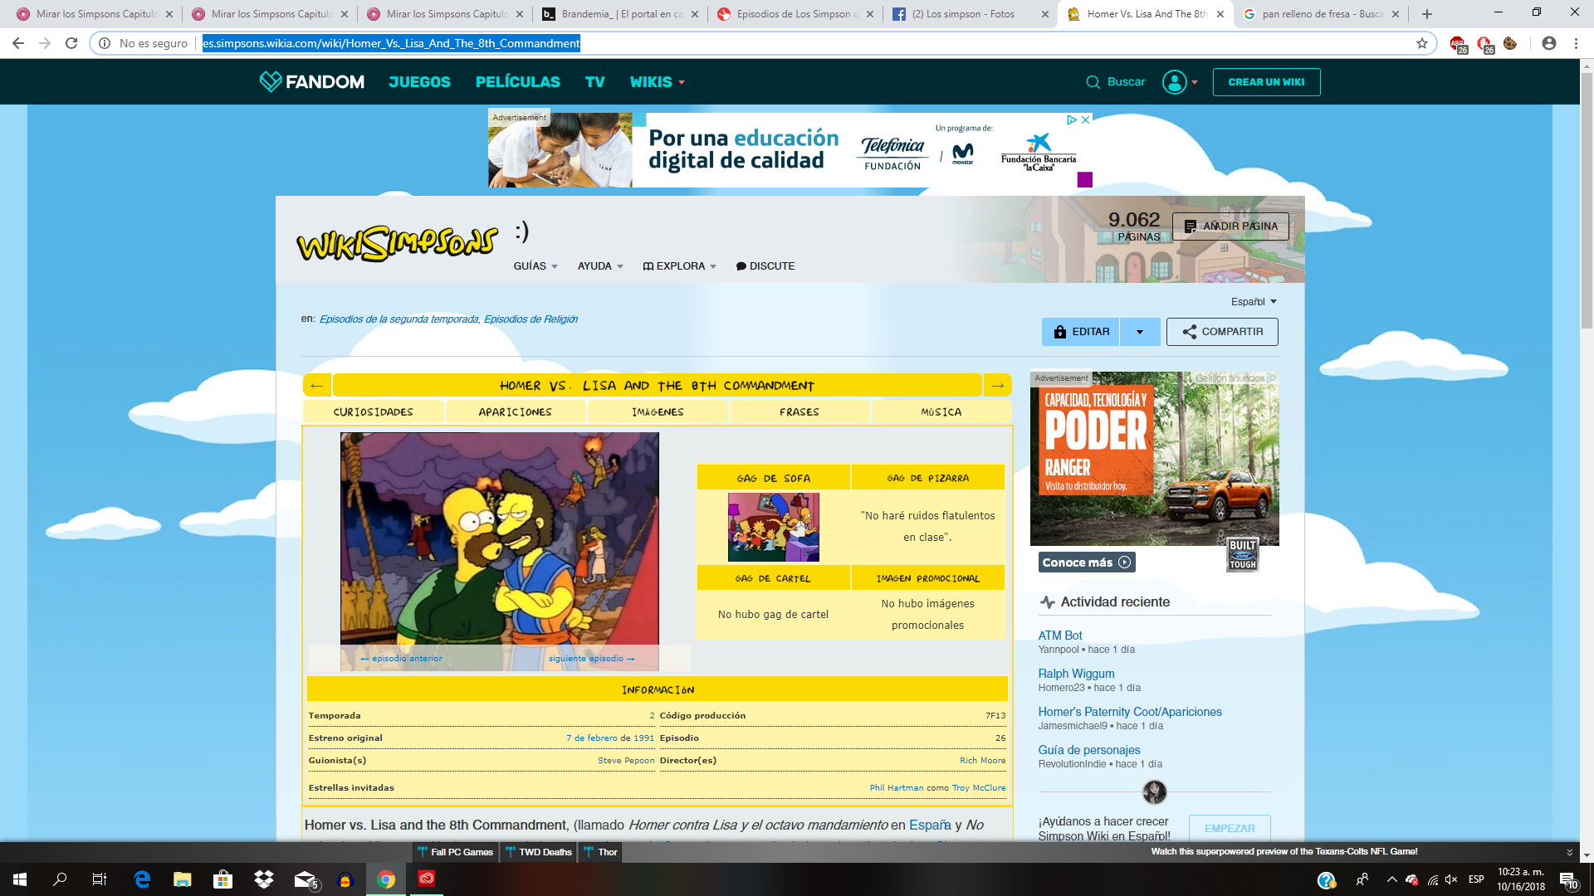This screenshot has height=896, width=1594.
Task: Close the Telefónica advertisement X icon
Action: 1085,120
